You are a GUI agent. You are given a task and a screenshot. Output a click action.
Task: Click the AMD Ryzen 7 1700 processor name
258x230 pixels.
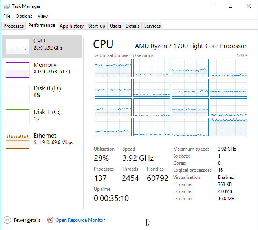pyautogui.click(x=191, y=46)
